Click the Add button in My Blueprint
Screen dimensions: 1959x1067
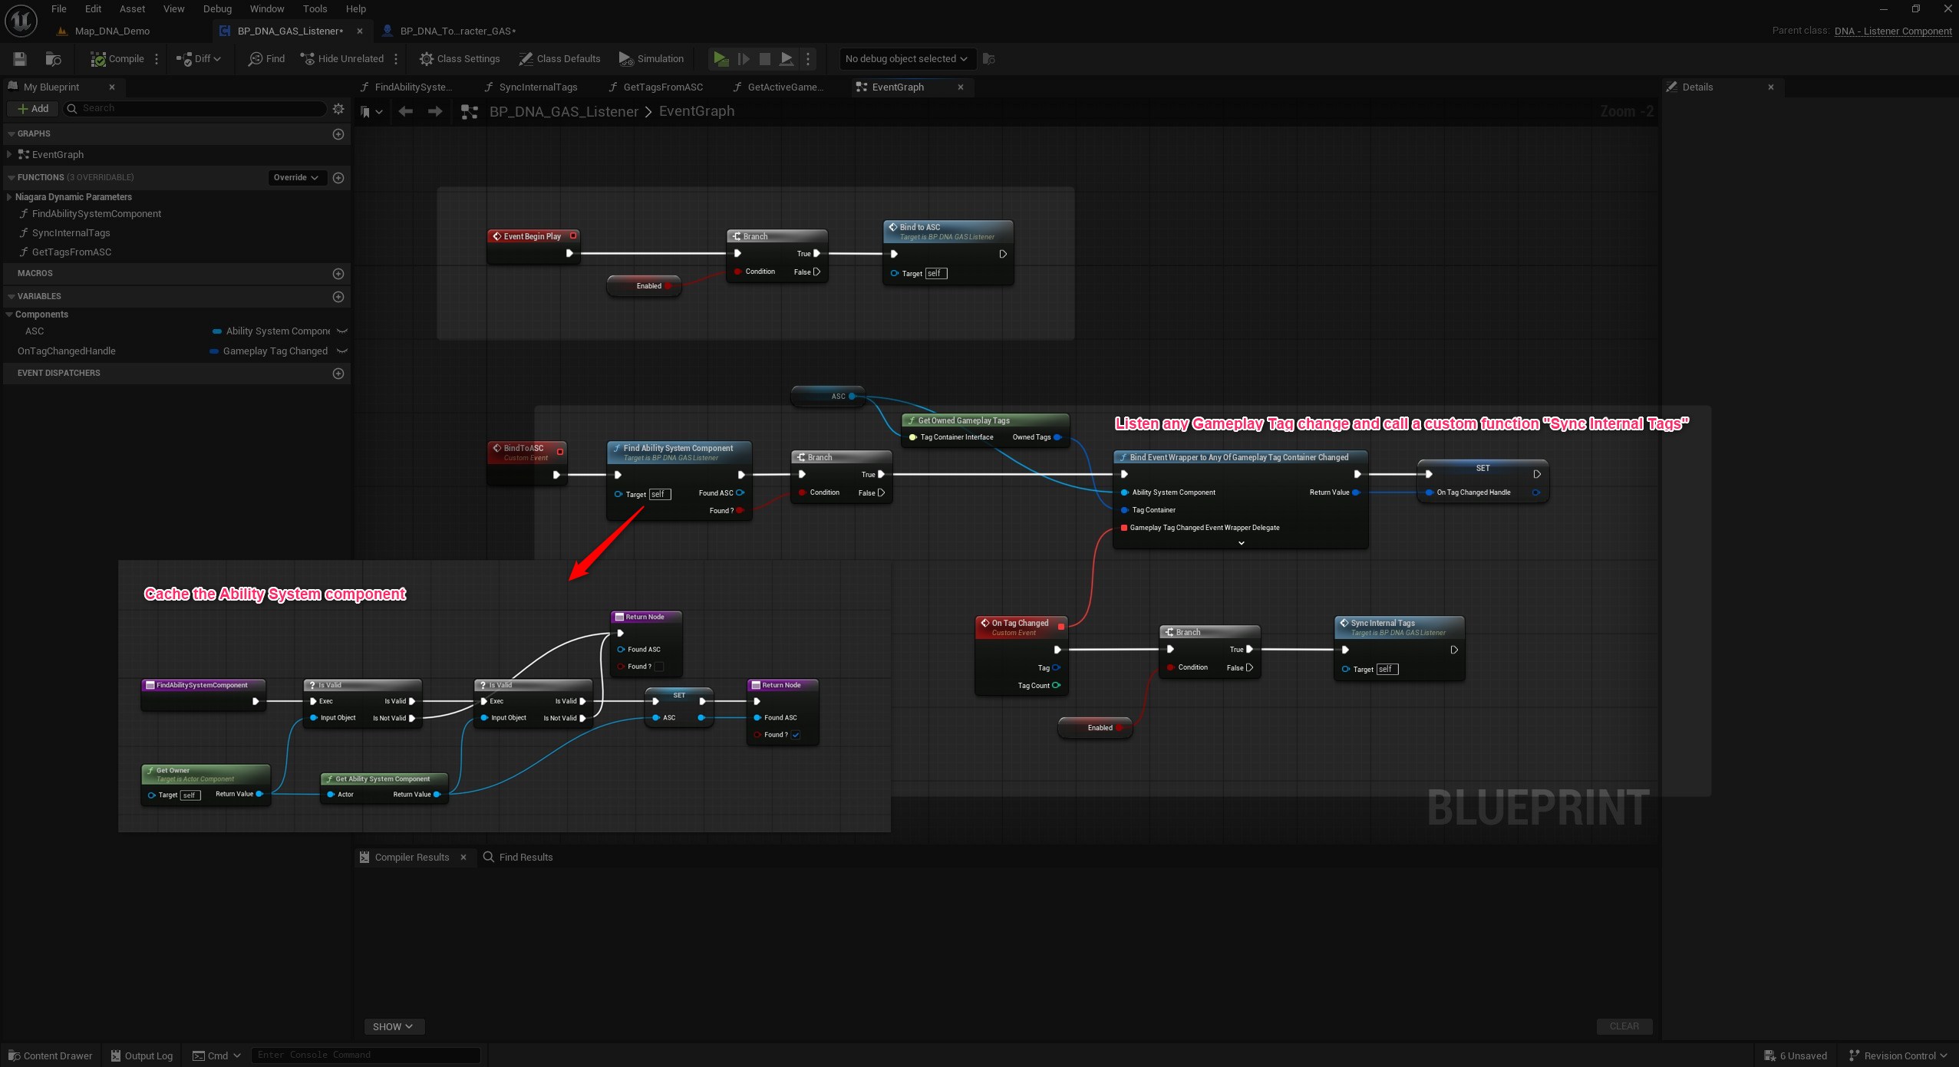[33, 109]
